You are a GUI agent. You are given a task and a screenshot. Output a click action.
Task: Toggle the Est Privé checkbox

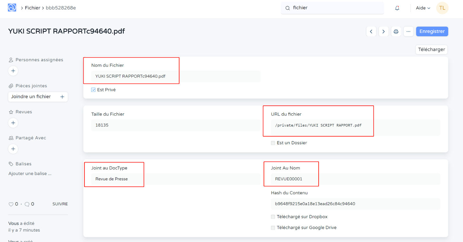pyautogui.click(x=93, y=90)
